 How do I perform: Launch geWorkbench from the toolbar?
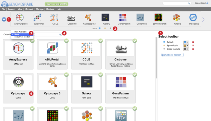tap(159, 17)
